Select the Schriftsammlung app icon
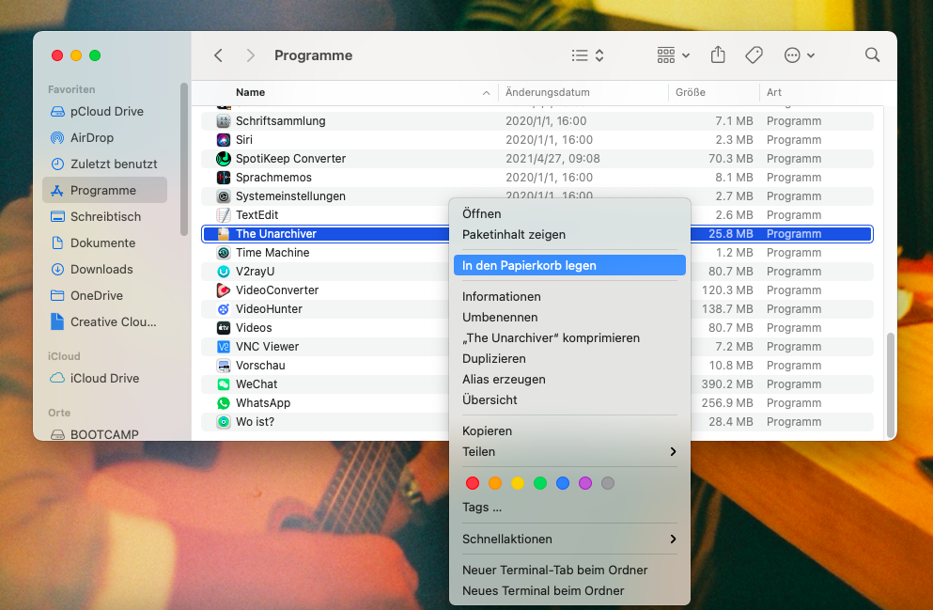Image resolution: width=933 pixels, height=610 pixels. point(223,121)
